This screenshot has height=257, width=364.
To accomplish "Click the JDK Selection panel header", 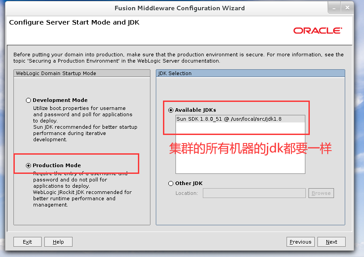I will [x=250, y=73].
